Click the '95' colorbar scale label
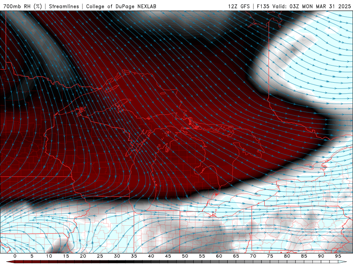The image size is (353, 264). (338, 256)
